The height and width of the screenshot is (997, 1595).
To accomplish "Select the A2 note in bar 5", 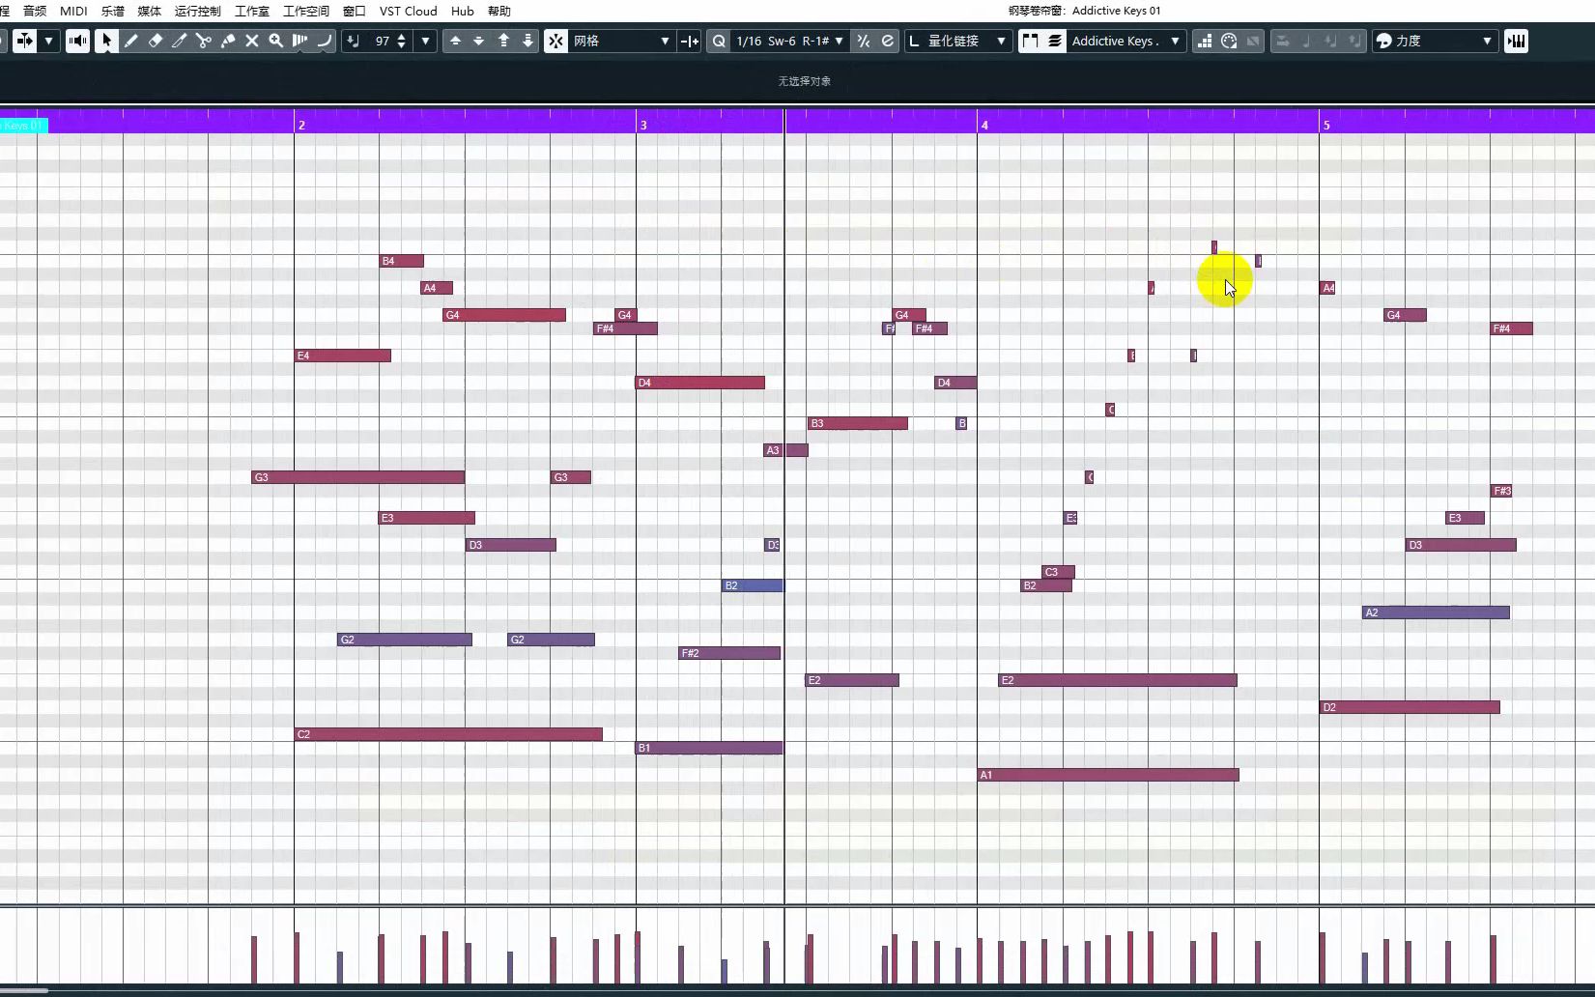I will click(x=1436, y=612).
